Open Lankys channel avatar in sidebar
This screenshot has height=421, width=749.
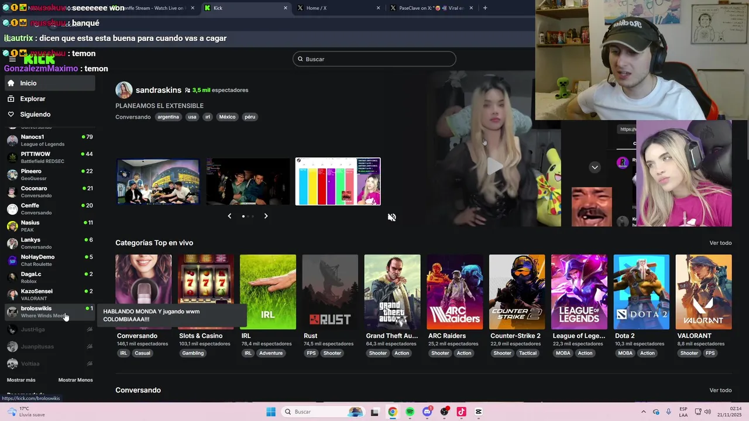12,243
